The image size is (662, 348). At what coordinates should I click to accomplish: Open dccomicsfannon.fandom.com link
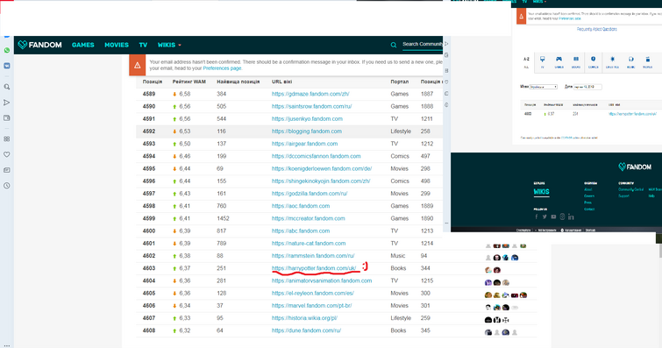[316, 156]
